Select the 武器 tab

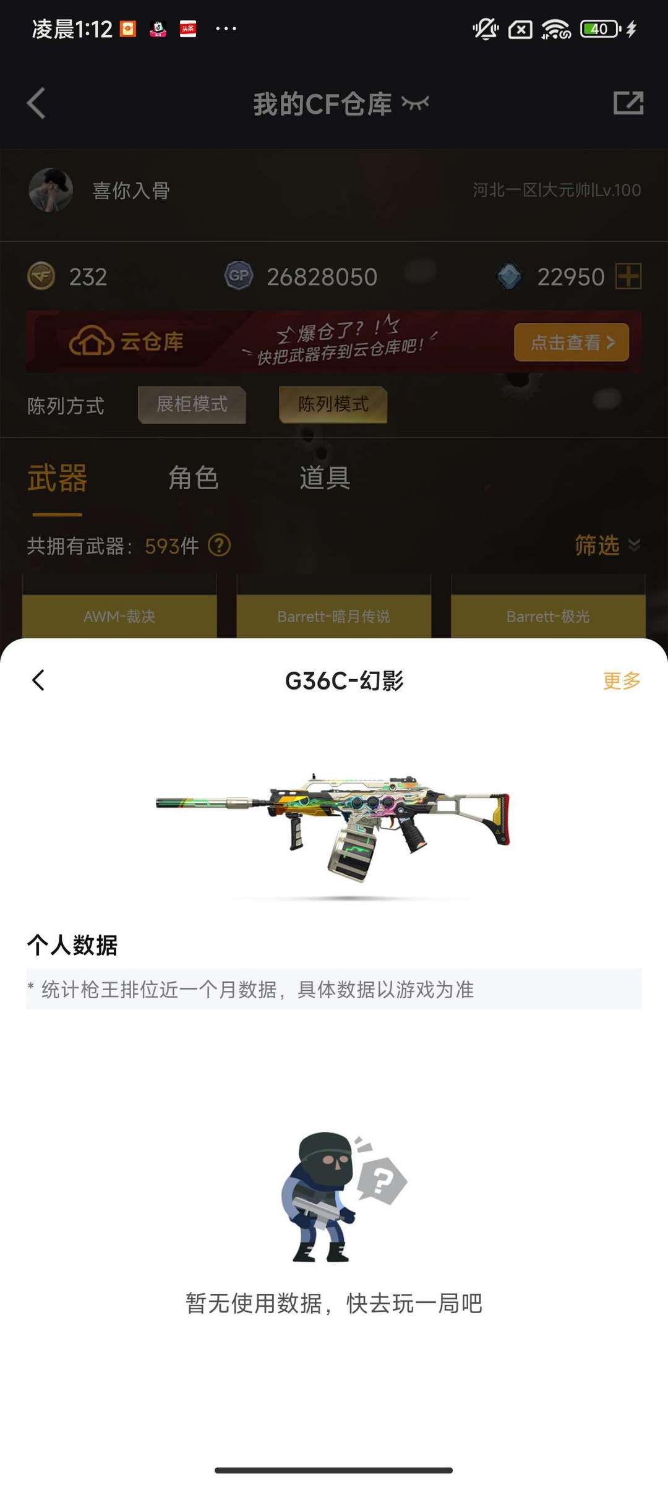(57, 479)
